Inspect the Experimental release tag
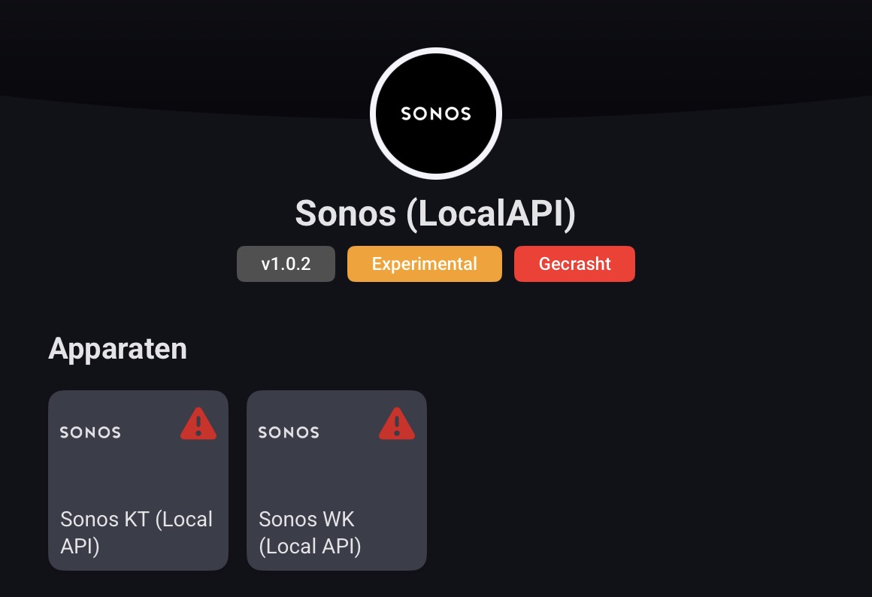Image resolution: width=872 pixels, height=597 pixels. click(425, 264)
